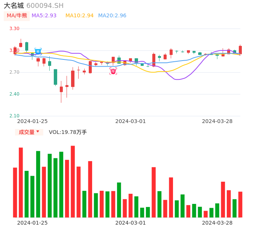Click the 600094.SH stock code
Image resolution: width=258 pixels, height=228 pixels.
pos(45,6)
